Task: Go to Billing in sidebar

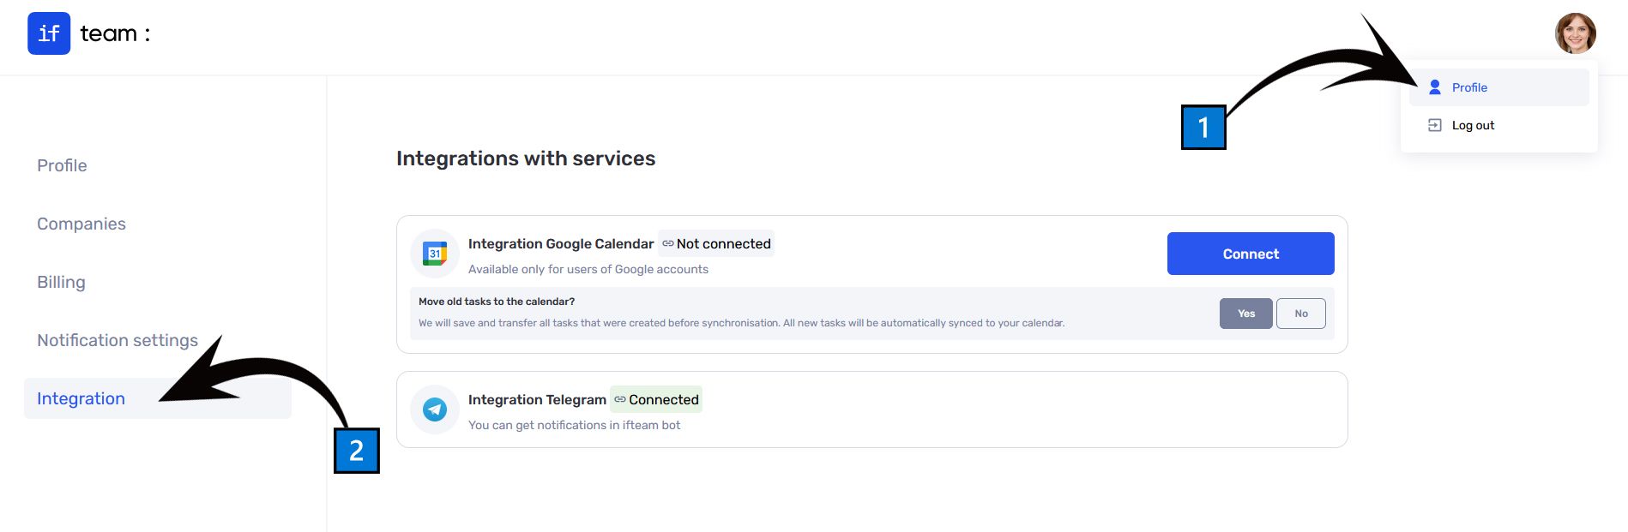Action: [61, 282]
